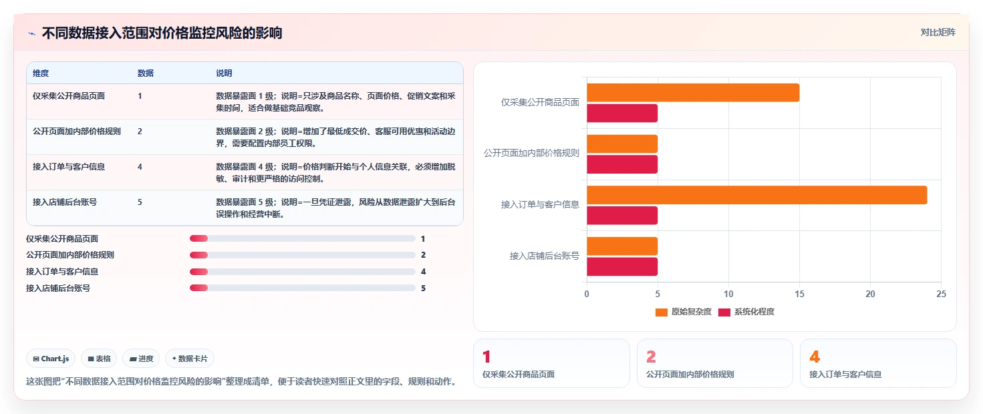The image size is (983, 414).
Task: Click the red chart bar for 公开页面加内部价格规则
Action: pyautogui.click(x=622, y=164)
